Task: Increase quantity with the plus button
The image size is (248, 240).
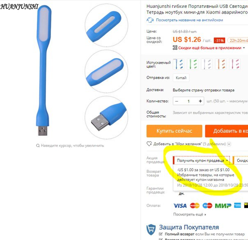Action: click(200, 101)
